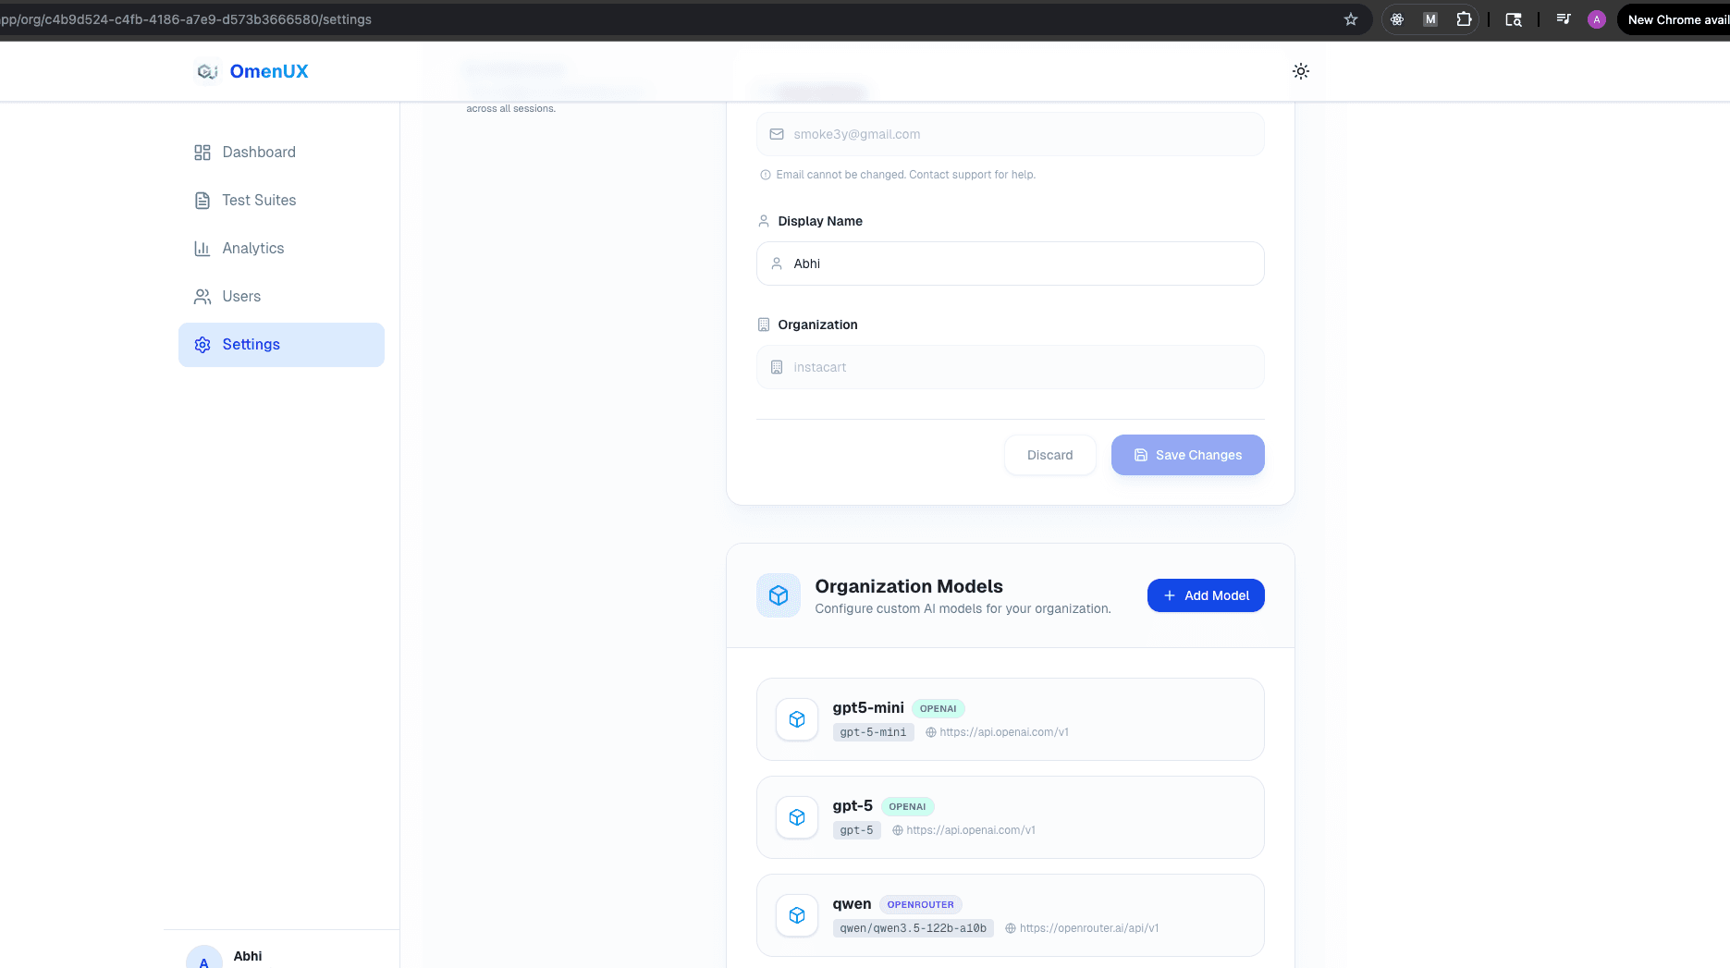This screenshot has width=1730, height=968.
Task: Click the Save Changes button
Action: tap(1188, 455)
